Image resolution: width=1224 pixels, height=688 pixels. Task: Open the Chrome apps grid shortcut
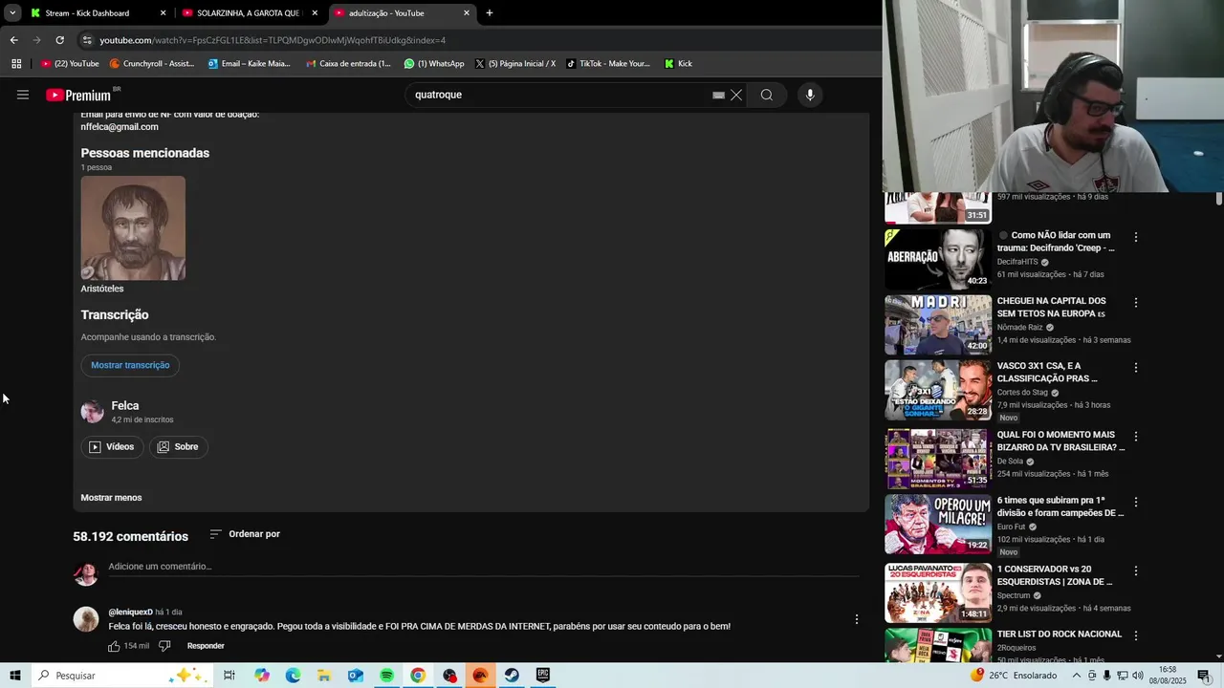coord(16,64)
